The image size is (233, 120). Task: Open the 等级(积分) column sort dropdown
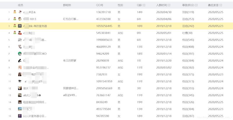click(196, 5)
